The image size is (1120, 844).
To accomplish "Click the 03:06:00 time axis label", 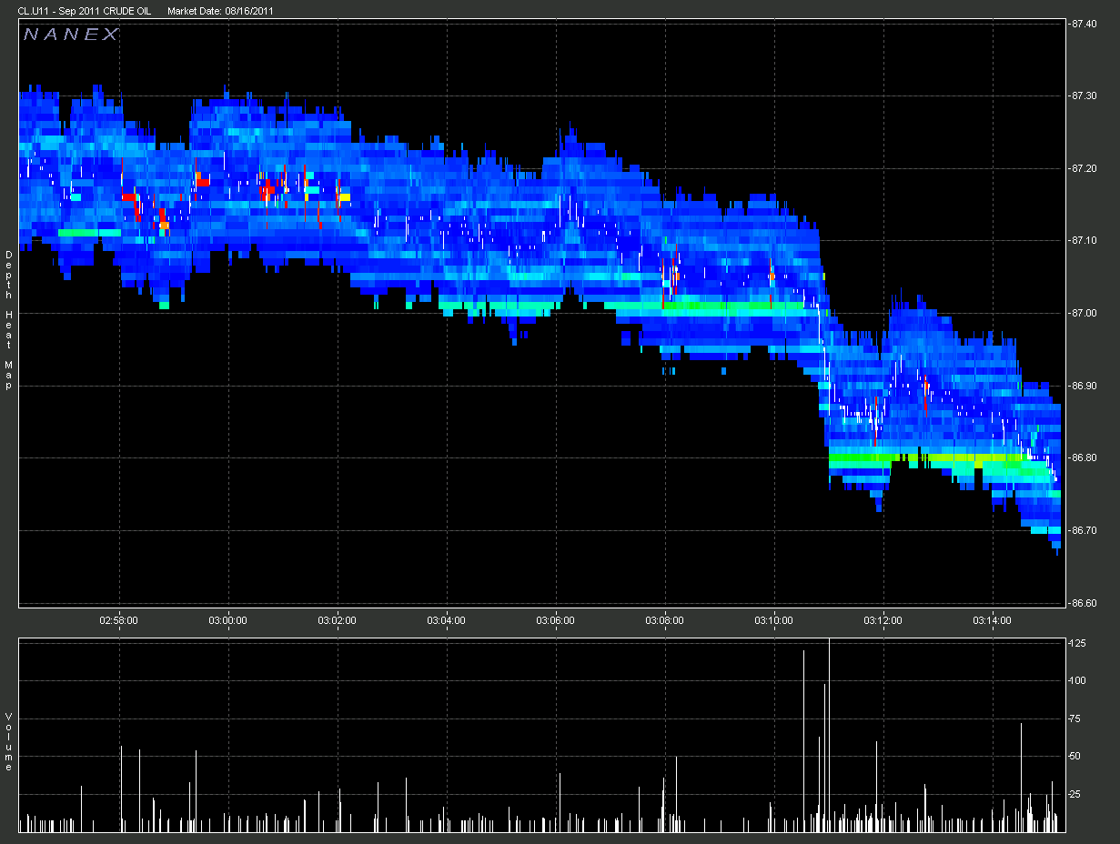I will click(x=555, y=619).
